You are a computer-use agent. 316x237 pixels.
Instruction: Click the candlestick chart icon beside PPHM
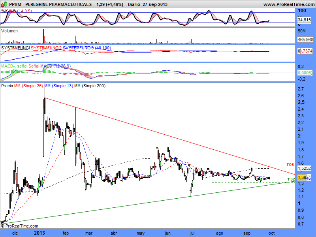click(4, 4)
